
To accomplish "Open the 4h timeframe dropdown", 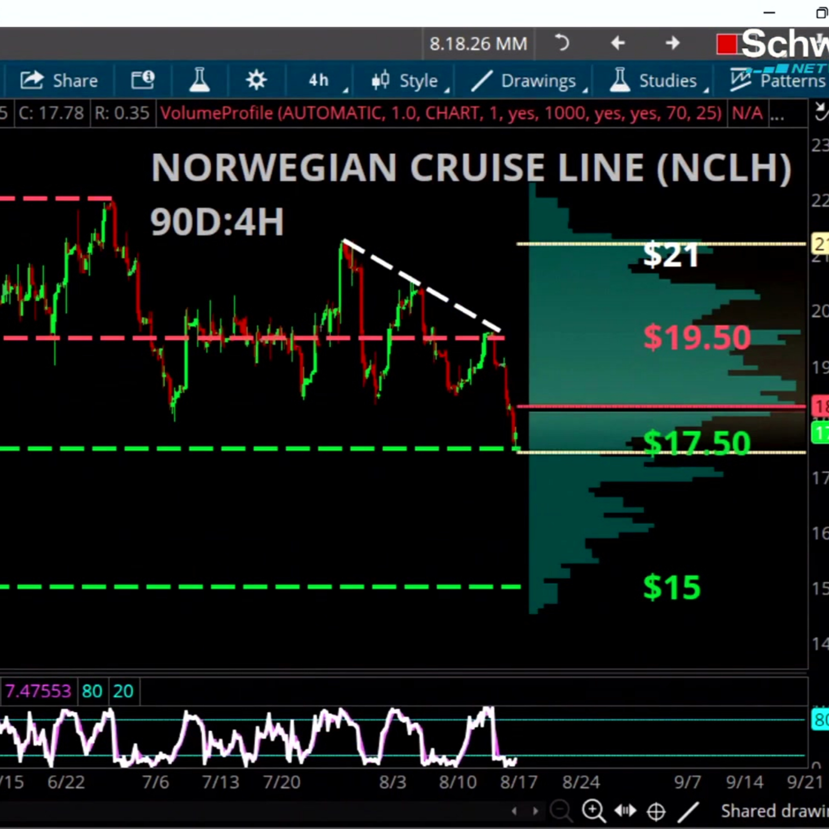I will click(x=319, y=80).
